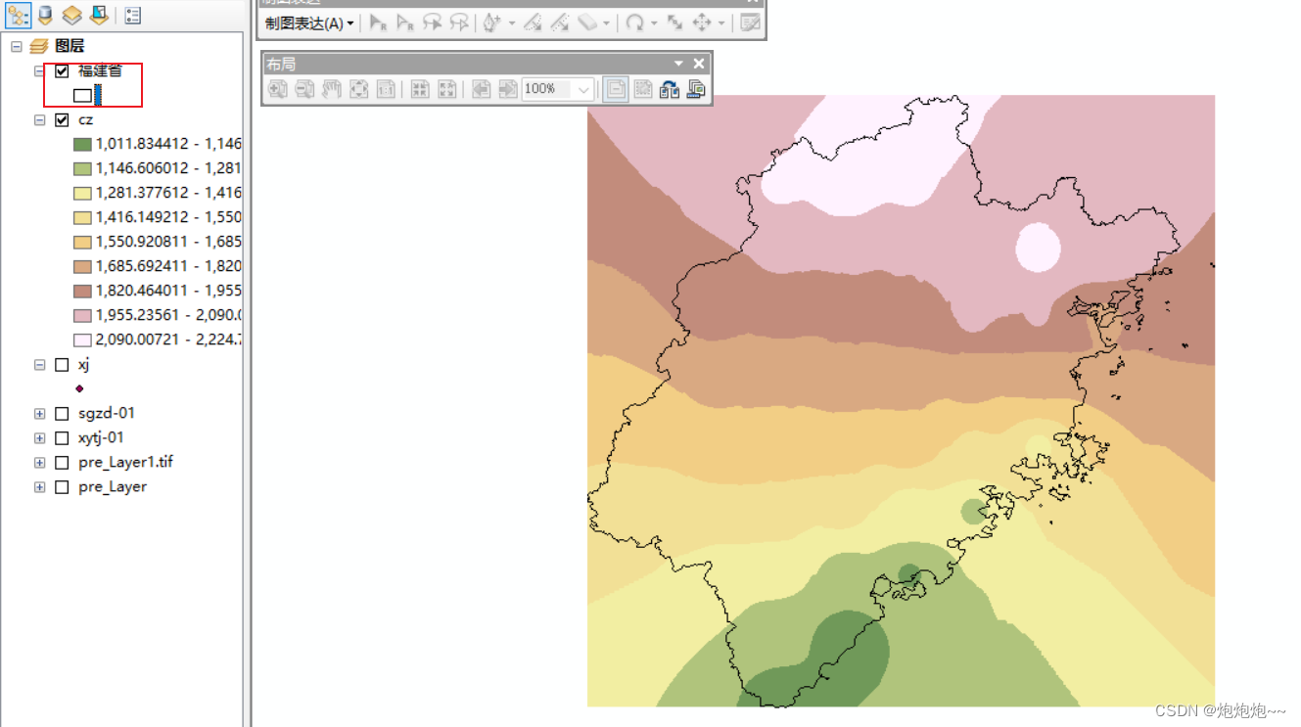Viewport: 1301px width, 727px height.
Task: Click the layout Zoom Out tool
Action: [x=304, y=89]
